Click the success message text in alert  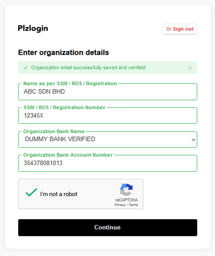click(88, 67)
